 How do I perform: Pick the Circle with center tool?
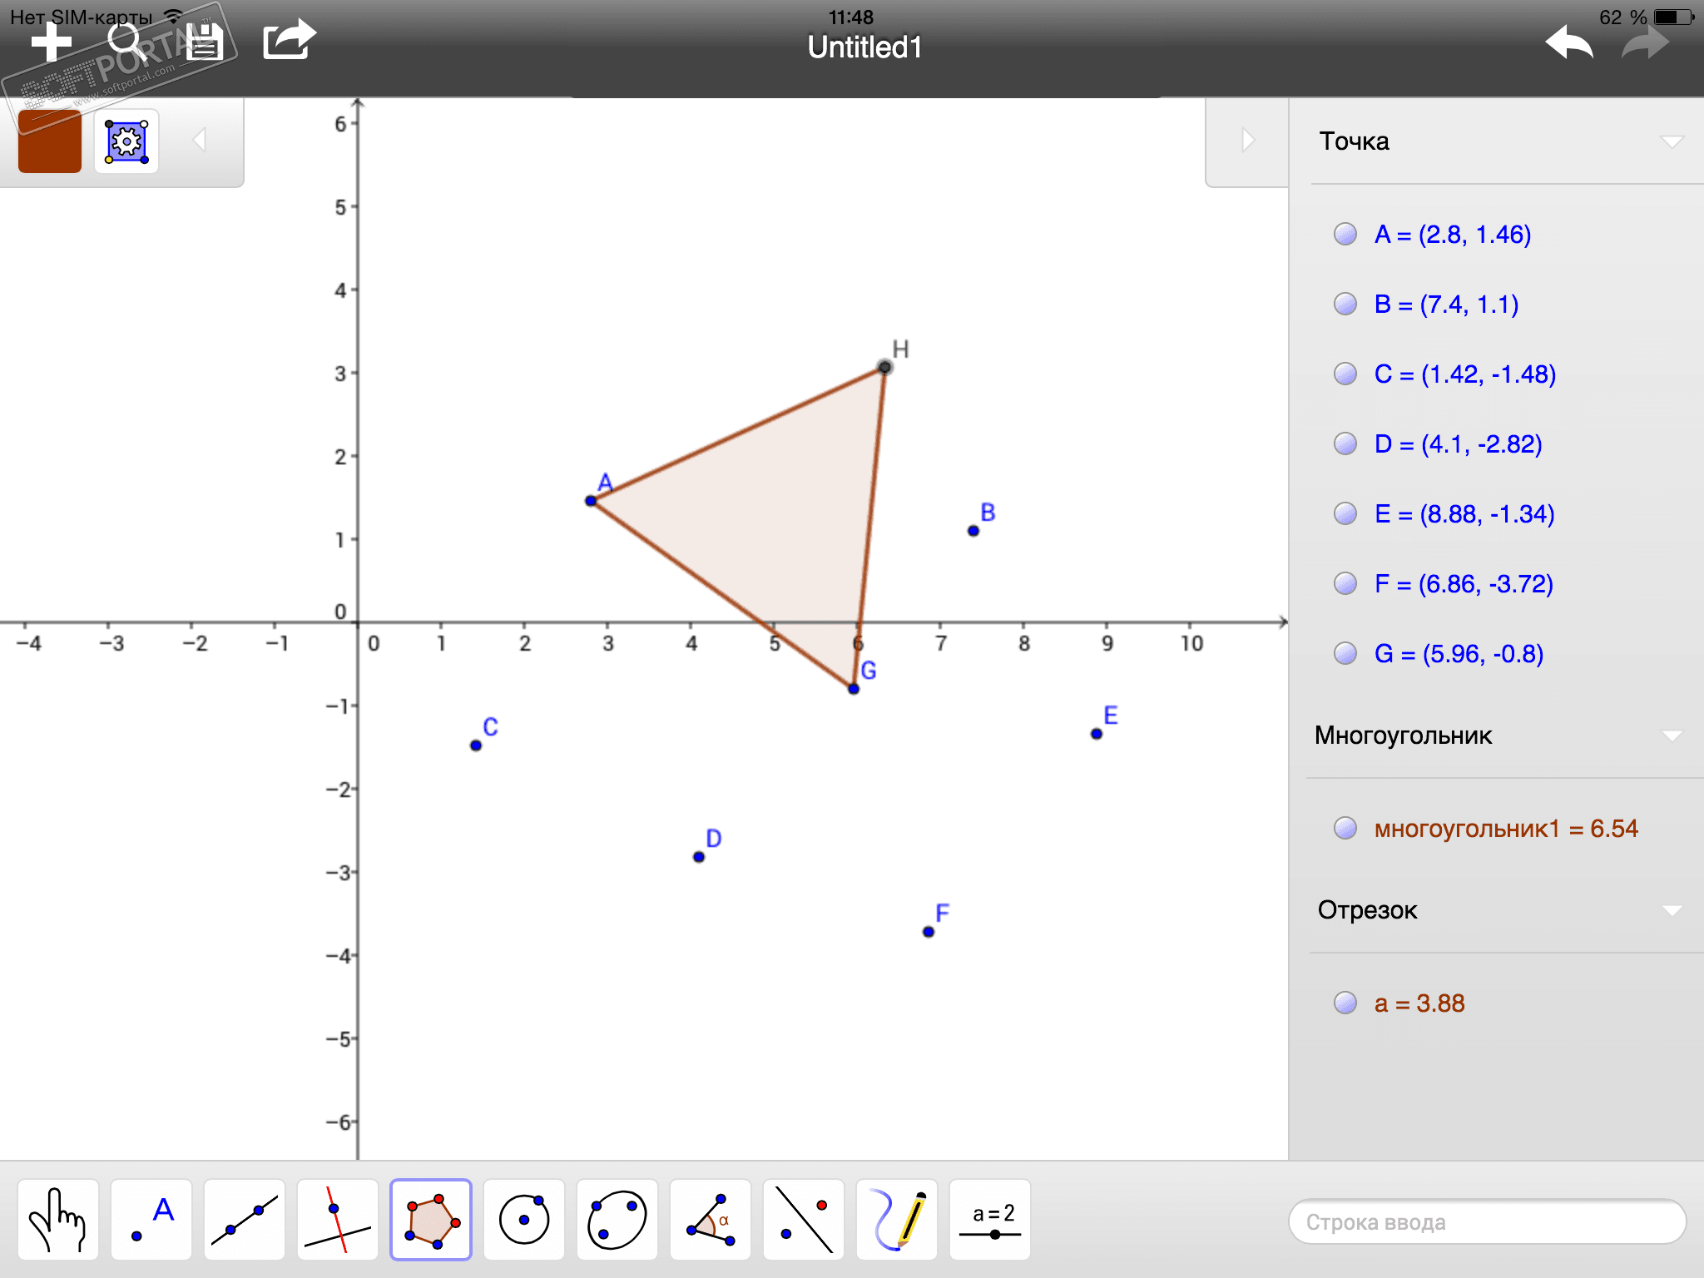(x=524, y=1220)
